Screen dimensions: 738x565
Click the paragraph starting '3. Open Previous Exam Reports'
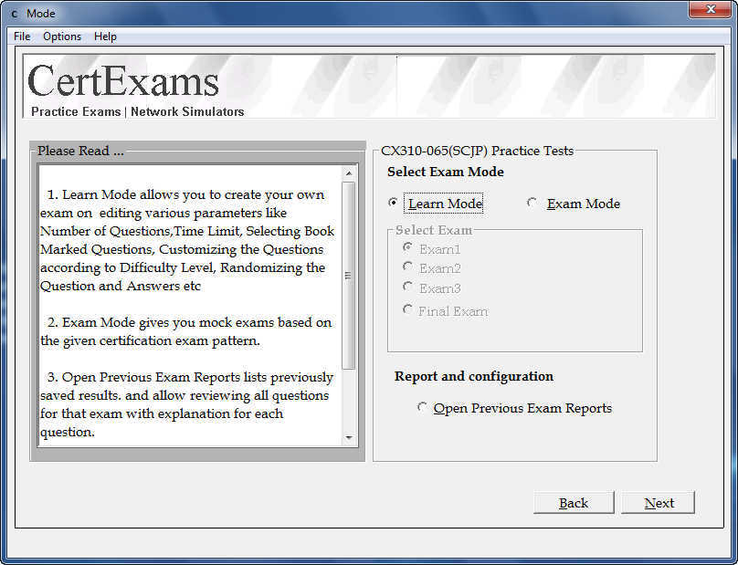(x=186, y=404)
